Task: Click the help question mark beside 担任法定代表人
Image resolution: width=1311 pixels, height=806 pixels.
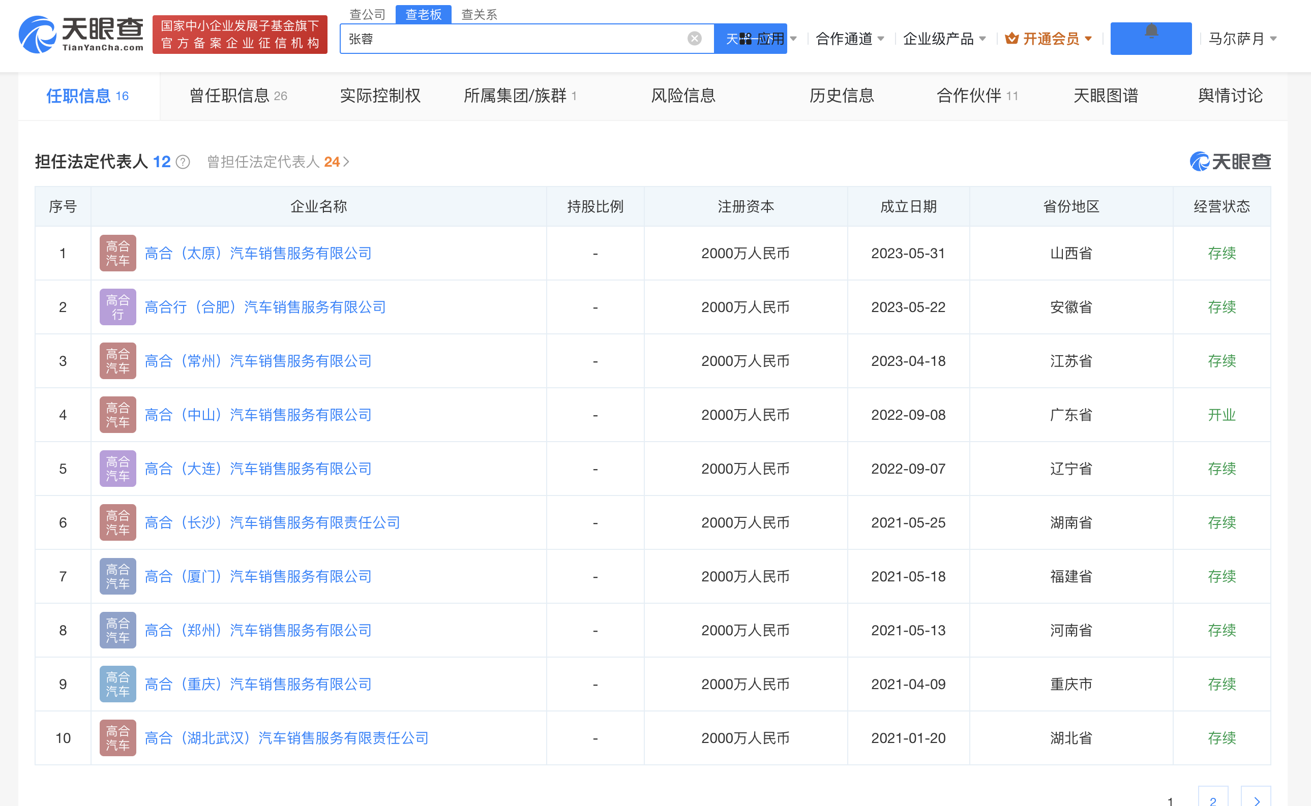Action: tap(183, 162)
